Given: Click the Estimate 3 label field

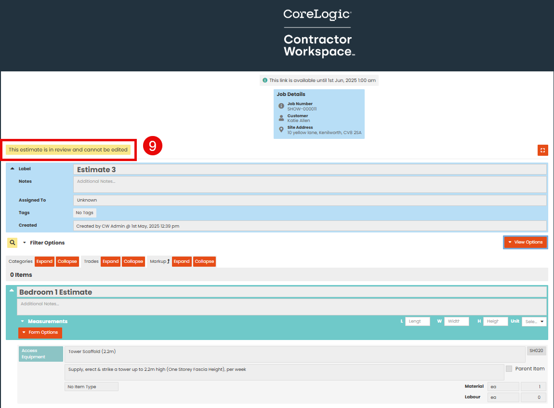Looking at the screenshot, I should point(310,169).
